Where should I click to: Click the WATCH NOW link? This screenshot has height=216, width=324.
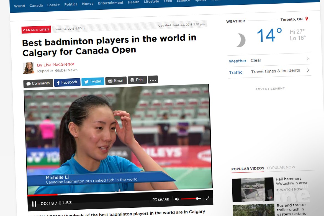pyautogui.click(x=289, y=189)
